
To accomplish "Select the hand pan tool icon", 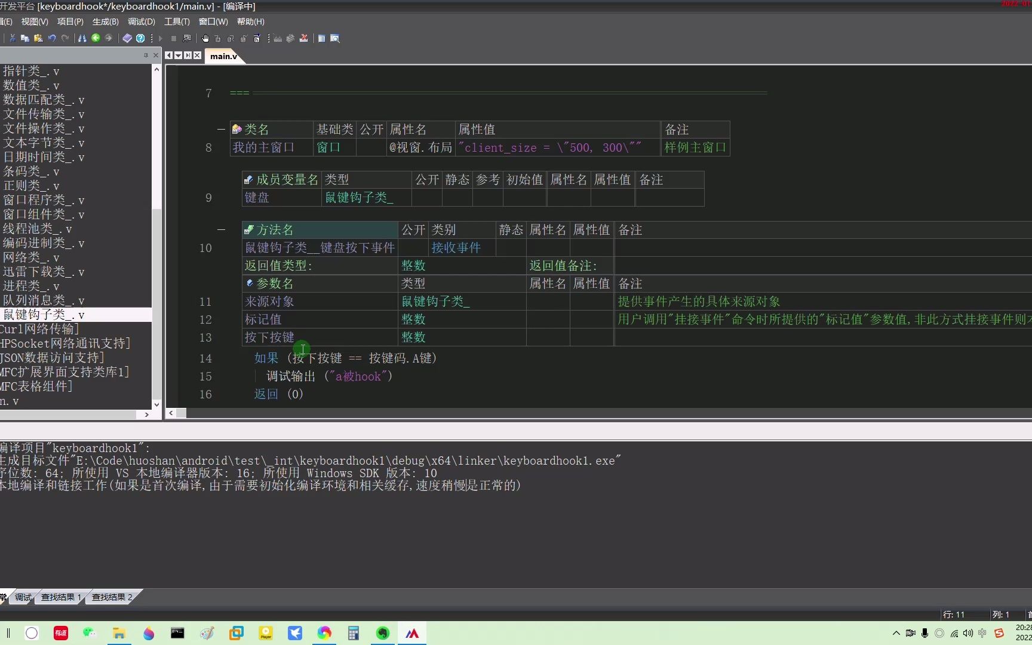I will [205, 38].
